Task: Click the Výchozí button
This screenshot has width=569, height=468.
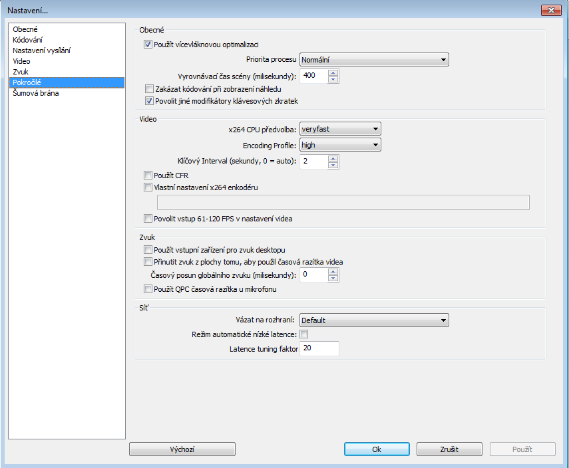Action: click(x=182, y=449)
